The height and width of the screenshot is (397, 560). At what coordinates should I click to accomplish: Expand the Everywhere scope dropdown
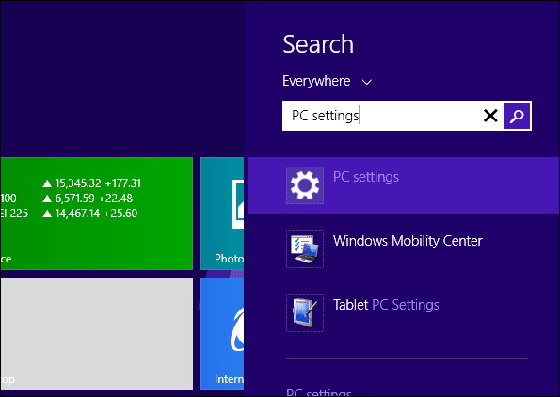(x=328, y=82)
